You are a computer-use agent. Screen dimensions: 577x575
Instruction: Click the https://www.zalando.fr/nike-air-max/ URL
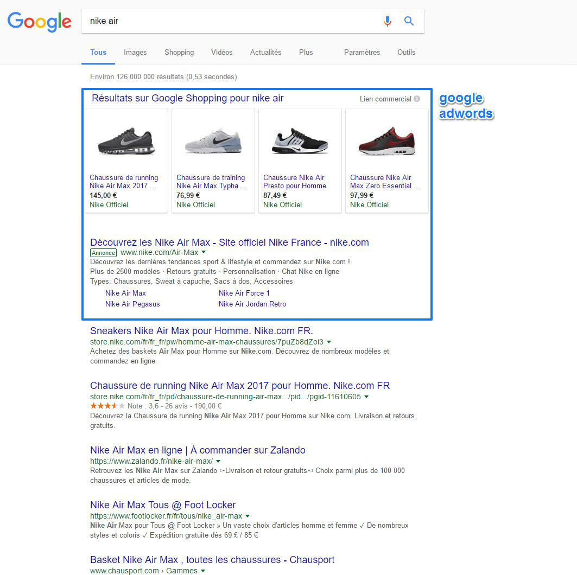tap(151, 461)
